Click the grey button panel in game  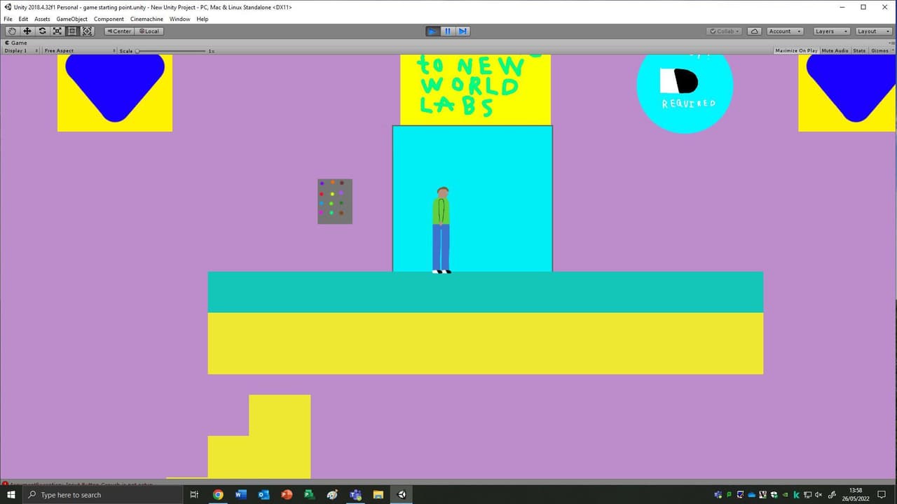335,202
